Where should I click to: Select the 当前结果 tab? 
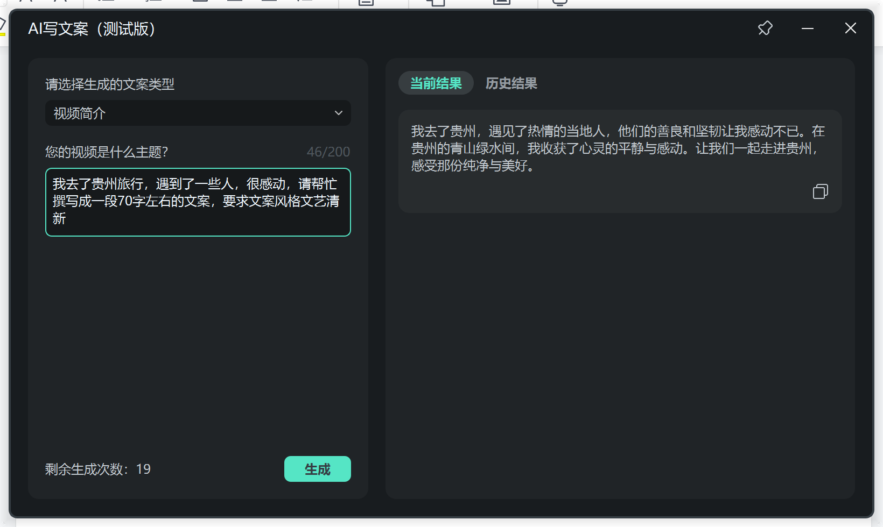point(436,83)
